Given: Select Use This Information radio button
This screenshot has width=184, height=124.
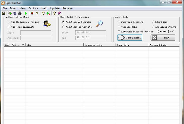Looking at the screenshot, I should click(9, 27).
